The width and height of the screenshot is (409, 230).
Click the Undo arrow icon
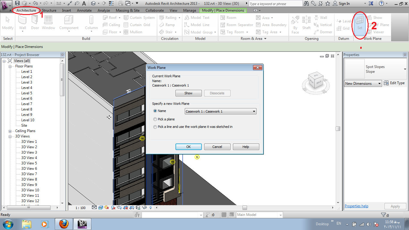[35, 3]
